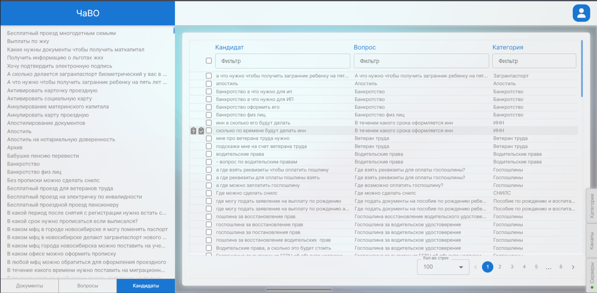This screenshot has width=597, height=293.
Task: Click the Кандидат filter input field
Action: (x=283, y=61)
